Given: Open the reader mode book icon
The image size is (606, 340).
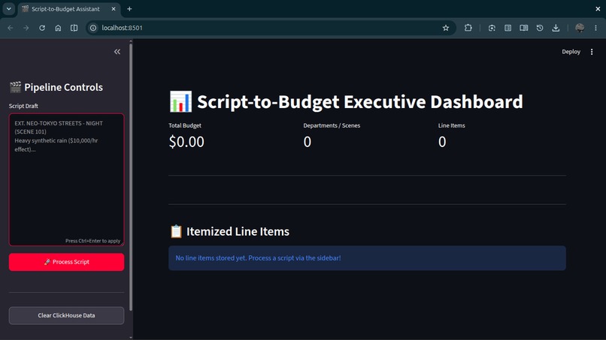Looking at the screenshot, I should (x=524, y=28).
